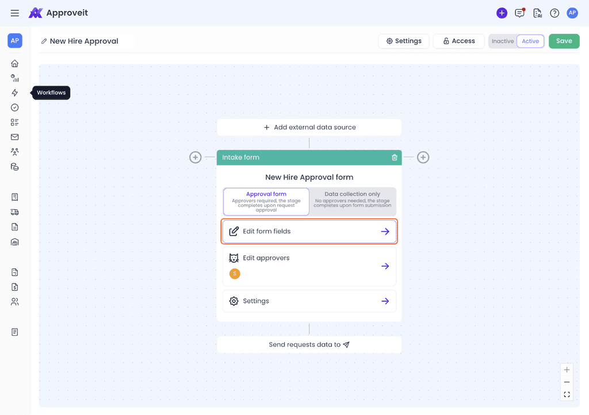Open the hamburger menu top left
Viewport: 589px width, 415px height.
pos(14,13)
